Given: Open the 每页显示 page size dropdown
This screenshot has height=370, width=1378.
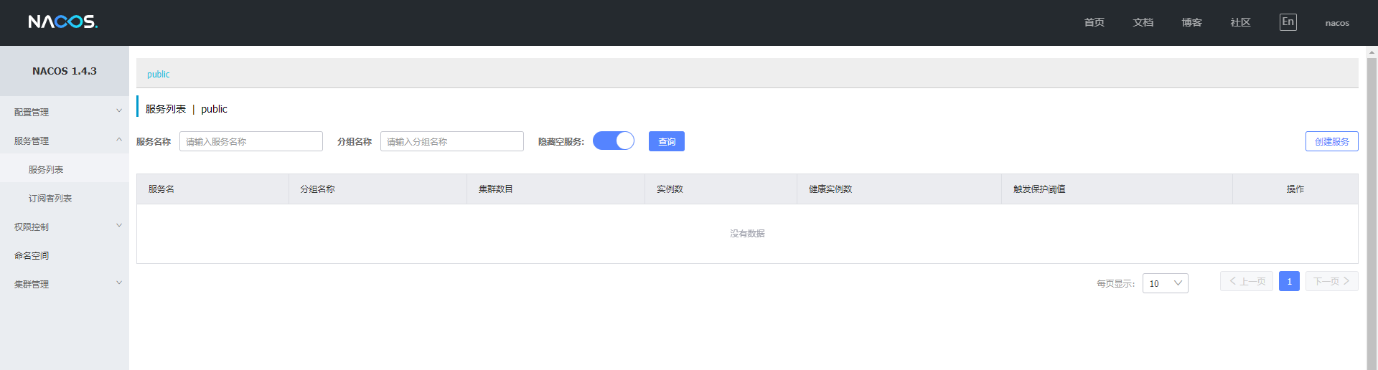Looking at the screenshot, I should click(x=1166, y=283).
